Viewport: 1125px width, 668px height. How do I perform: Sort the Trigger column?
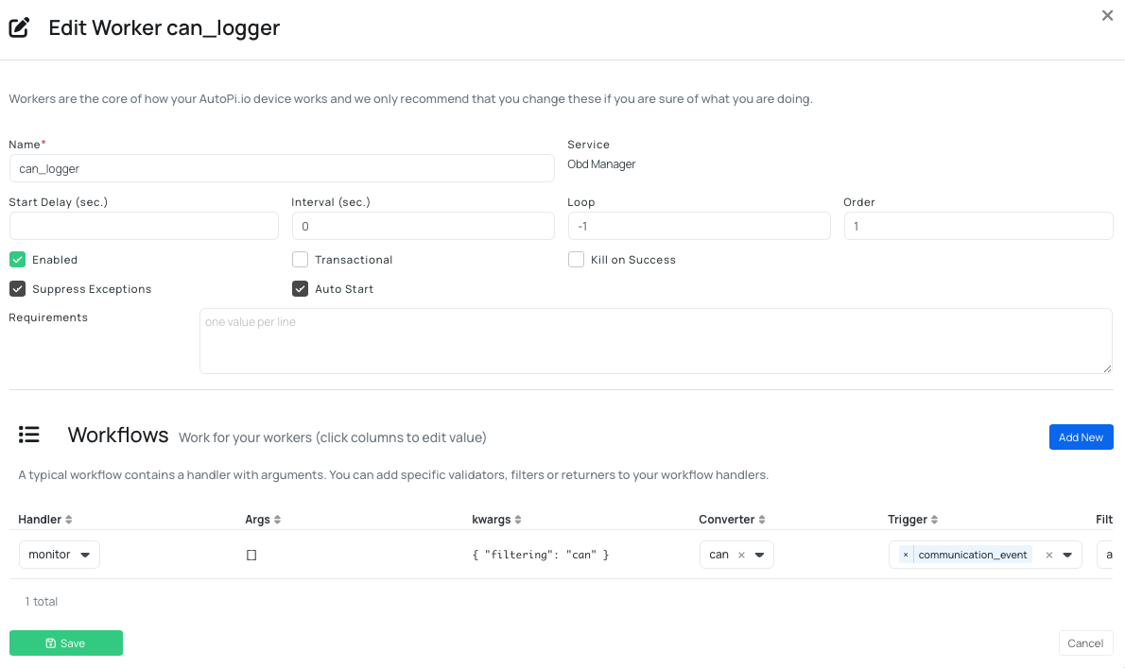point(932,519)
